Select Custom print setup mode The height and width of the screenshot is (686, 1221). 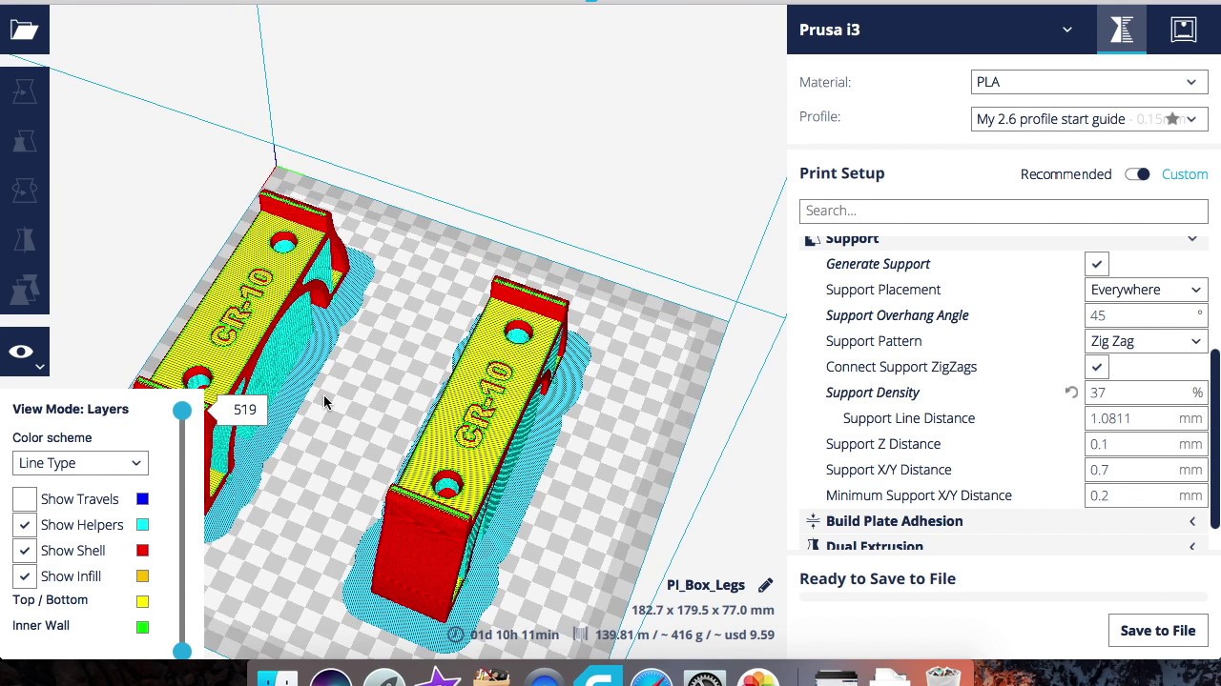tap(1185, 174)
